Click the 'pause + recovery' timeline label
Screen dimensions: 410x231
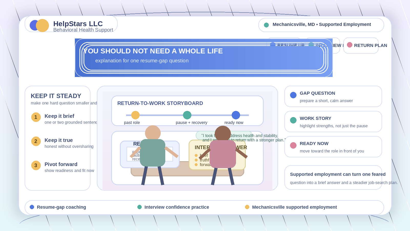pos(191,122)
